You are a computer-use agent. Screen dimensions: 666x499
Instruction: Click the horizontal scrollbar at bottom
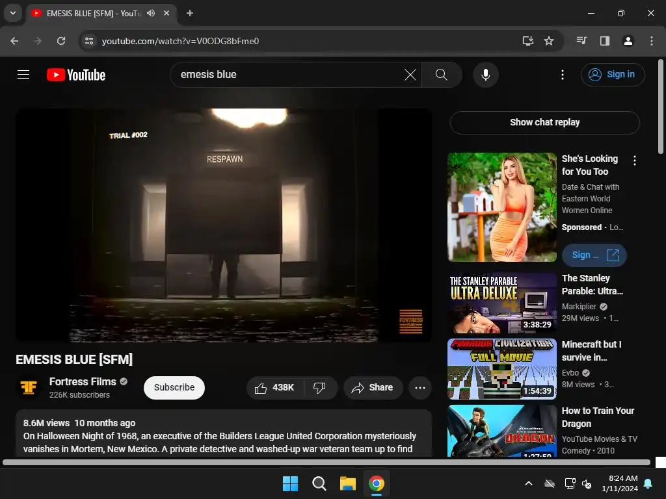pyautogui.click(x=326, y=462)
